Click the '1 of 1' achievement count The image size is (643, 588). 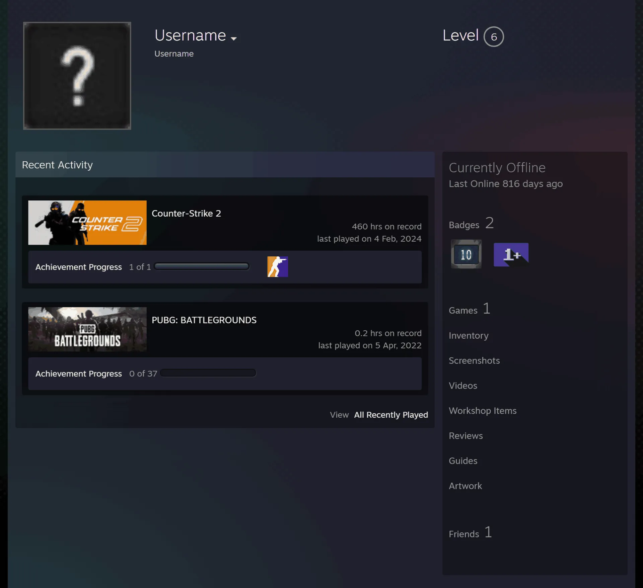point(140,267)
